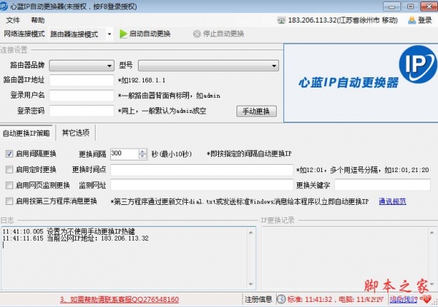
Task: Open the 型号 model dropdown
Action: pyautogui.click(x=208, y=66)
